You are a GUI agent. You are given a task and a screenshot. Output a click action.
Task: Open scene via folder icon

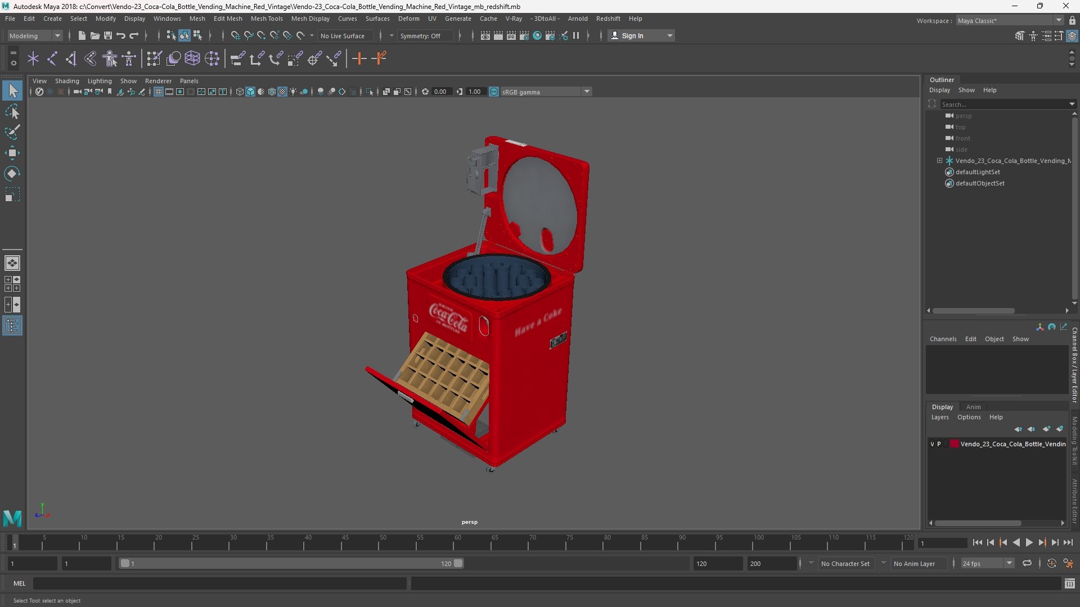(95, 36)
